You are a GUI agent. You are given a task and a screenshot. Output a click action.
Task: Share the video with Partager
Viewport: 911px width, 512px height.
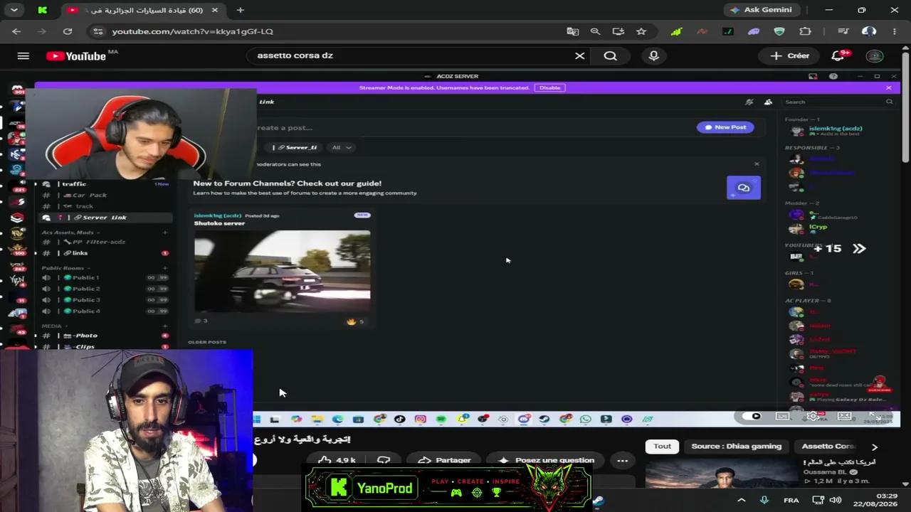[x=444, y=460]
